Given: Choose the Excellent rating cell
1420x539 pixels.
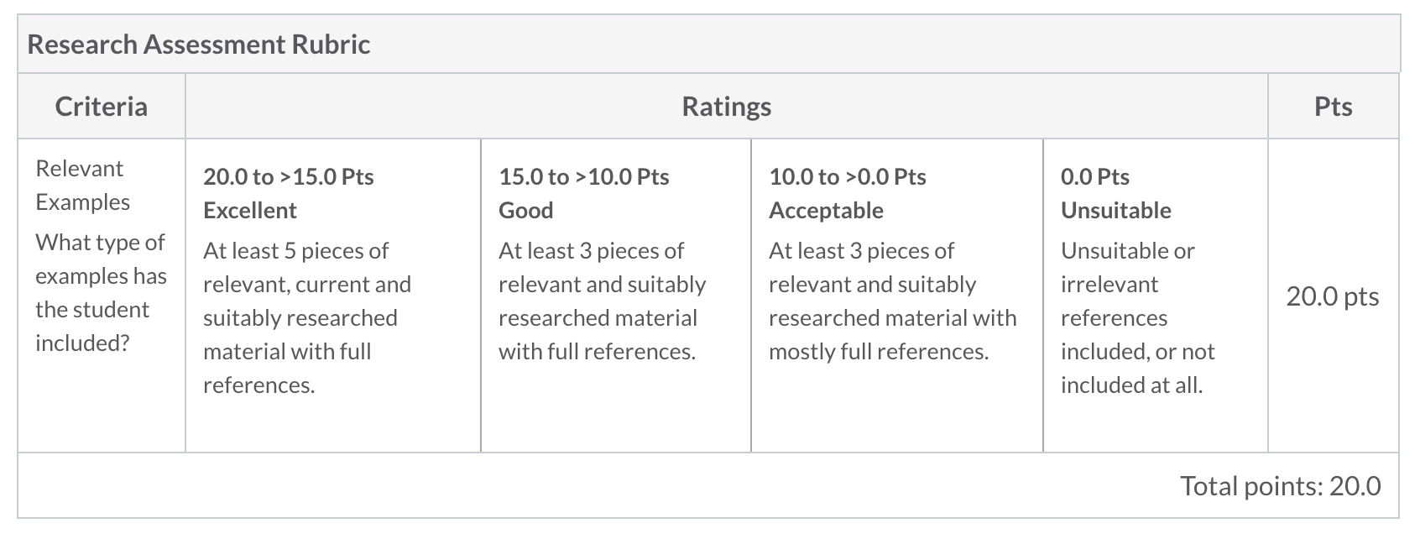Looking at the screenshot, I should 333,296.
